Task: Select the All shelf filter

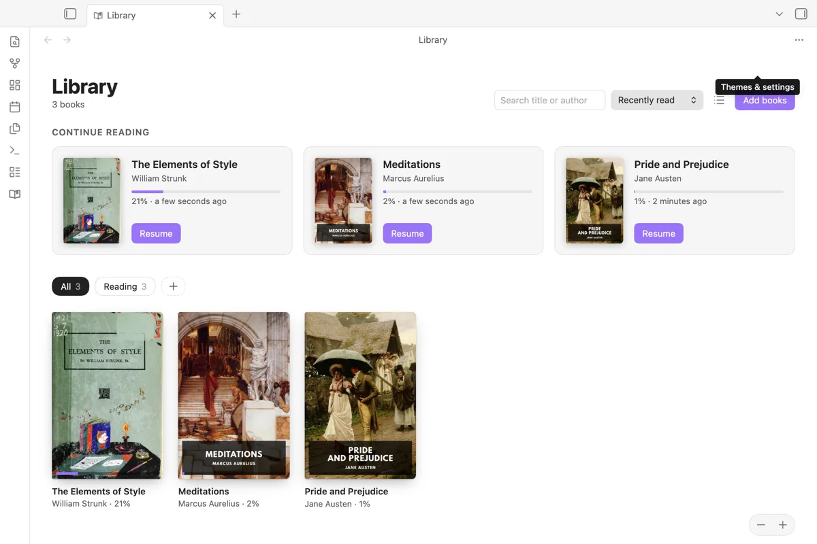Action: (70, 286)
